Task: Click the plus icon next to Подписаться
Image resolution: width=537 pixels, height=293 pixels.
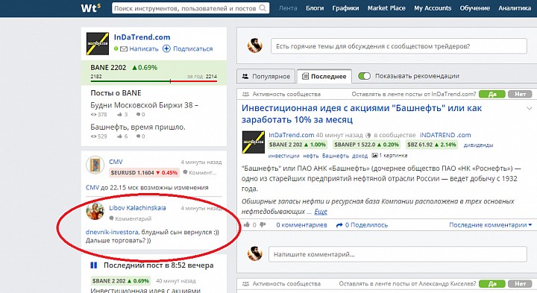Action: click(x=166, y=48)
